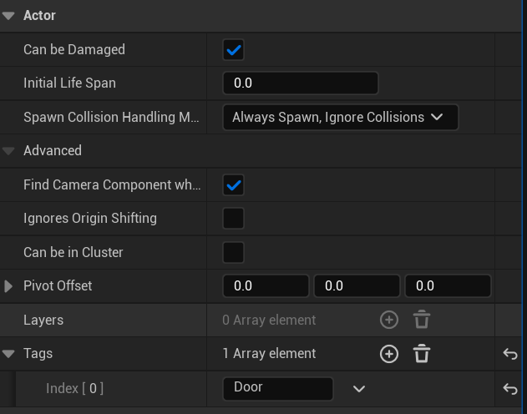Enable Ignores Origin Shifting

pos(233,219)
